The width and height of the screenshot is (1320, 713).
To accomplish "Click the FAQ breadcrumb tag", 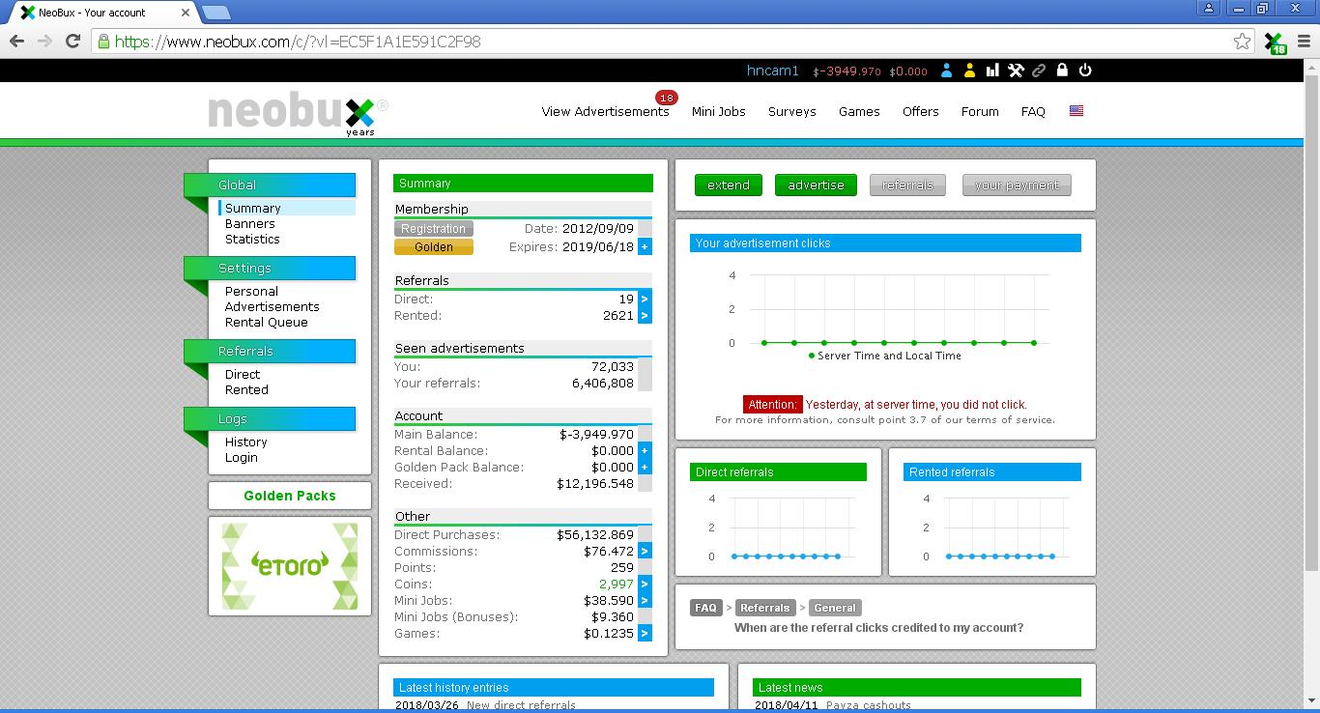I will 705,608.
